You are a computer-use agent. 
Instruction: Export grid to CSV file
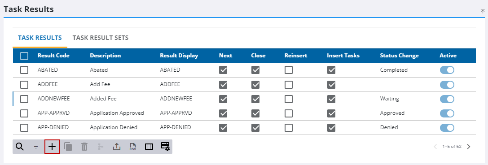point(133,147)
